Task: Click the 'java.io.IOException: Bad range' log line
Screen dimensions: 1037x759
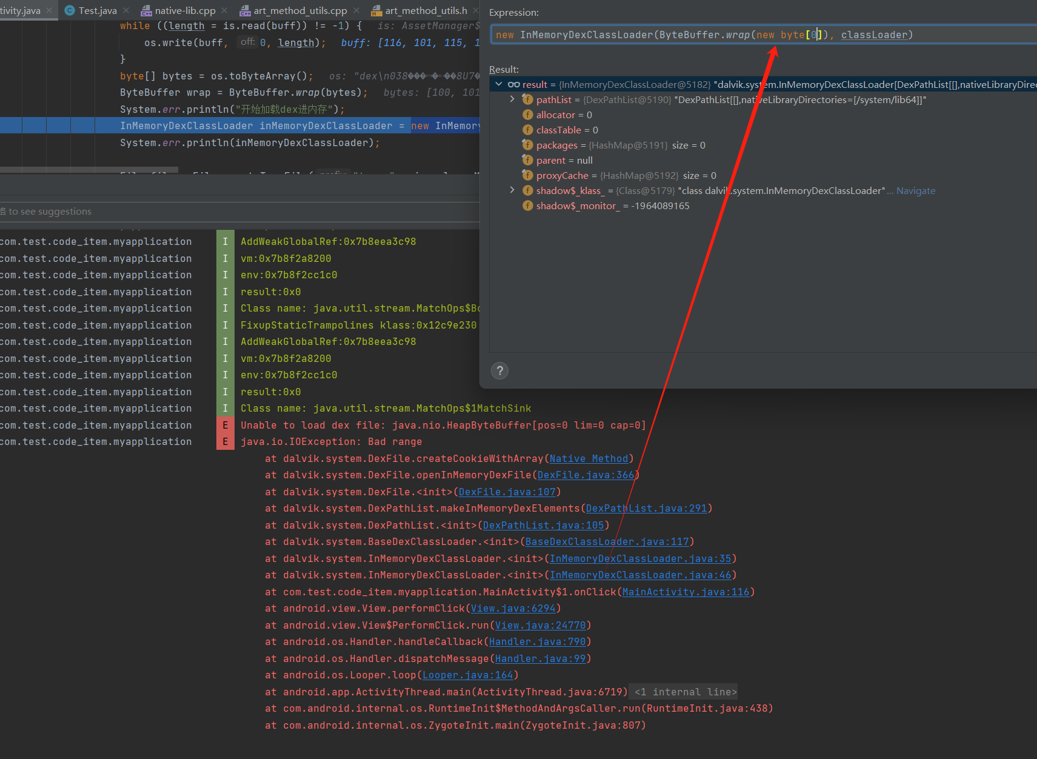Action: 331,441
